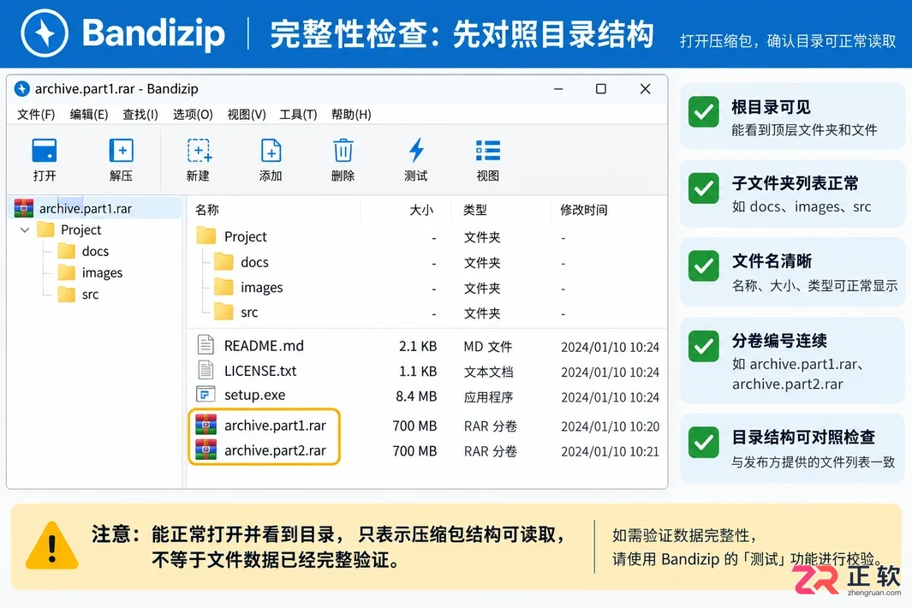Collapse the Project node in the left tree
The width and height of the screenshot is (912, 608).
coord(25,229)
